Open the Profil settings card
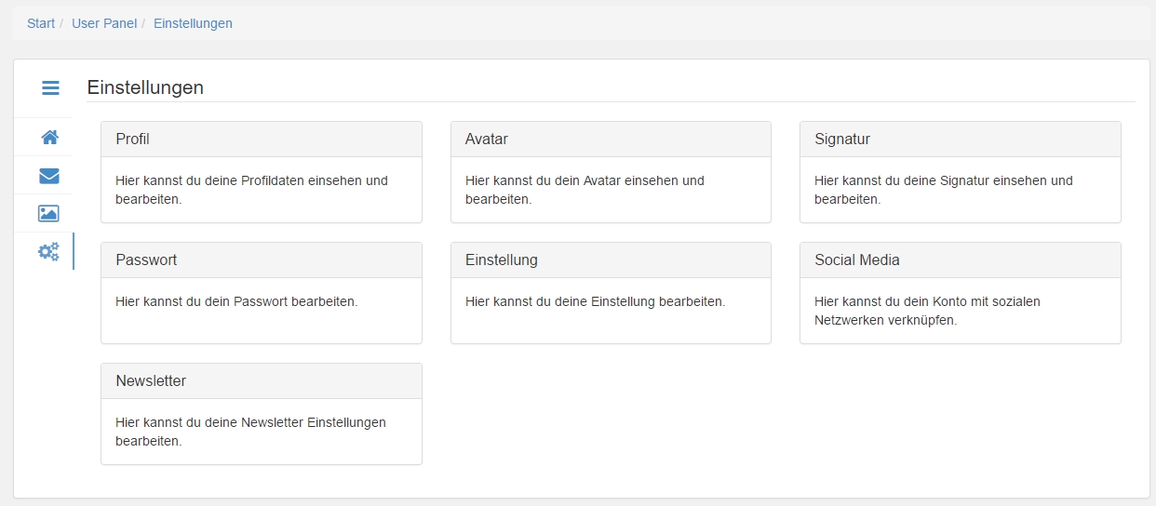The image size is (1156, 506). pos(262,172)
